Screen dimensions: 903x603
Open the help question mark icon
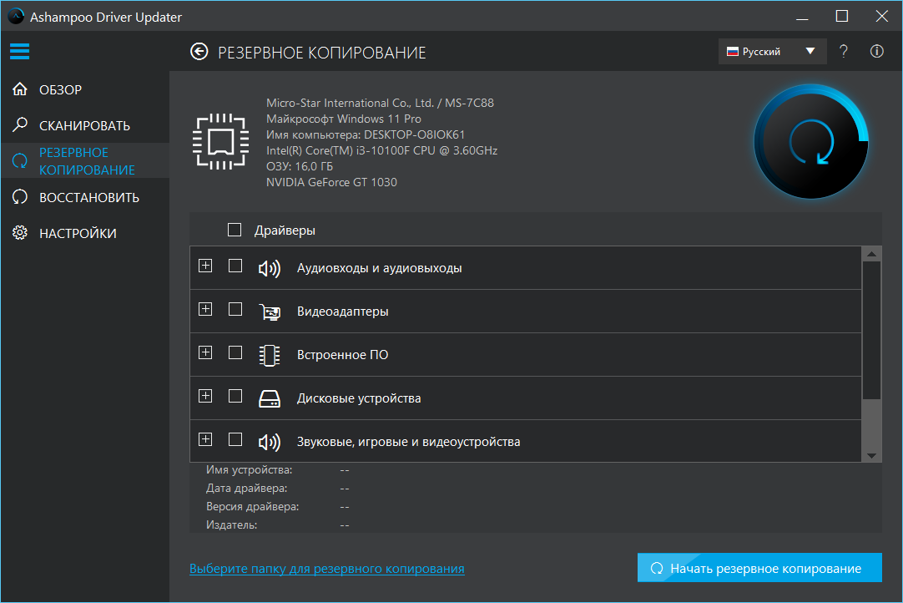(844, 51)
